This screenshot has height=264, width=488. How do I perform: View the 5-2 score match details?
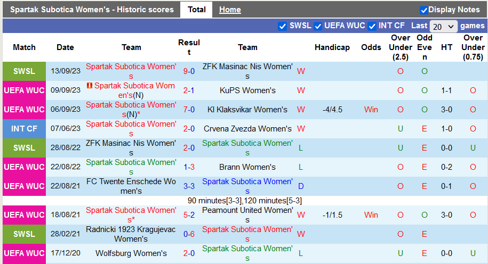(x=189, y=215)
